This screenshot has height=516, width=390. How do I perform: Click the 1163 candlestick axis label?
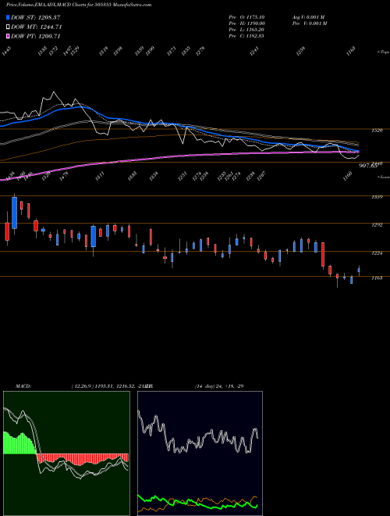377,278
